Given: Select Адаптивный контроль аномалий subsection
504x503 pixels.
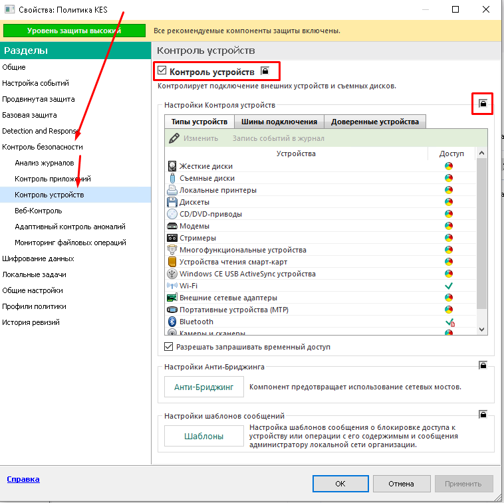Looking at the screenshot, I should tap(76, 227).
